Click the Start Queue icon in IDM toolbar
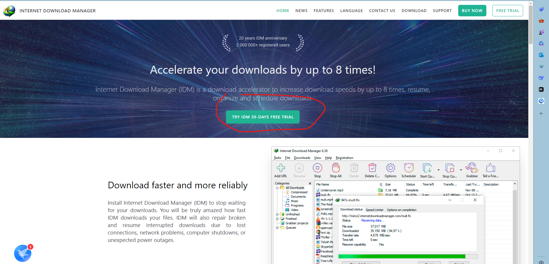Image resolution: width=549 pixels, height=264 pixels. (x=427, y=168)
